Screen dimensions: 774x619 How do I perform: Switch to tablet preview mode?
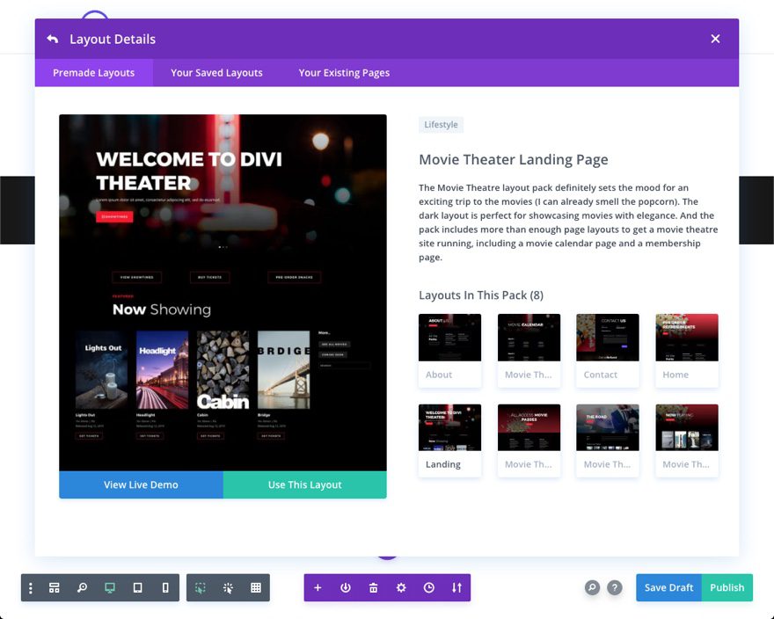(137, 587)
